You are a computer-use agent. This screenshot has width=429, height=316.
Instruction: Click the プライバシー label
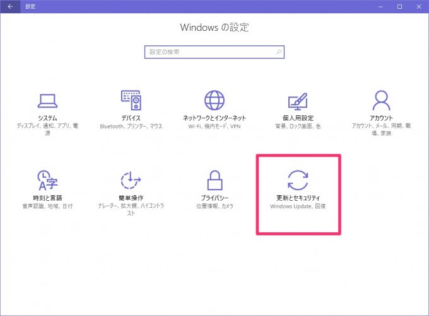point(214,198)
